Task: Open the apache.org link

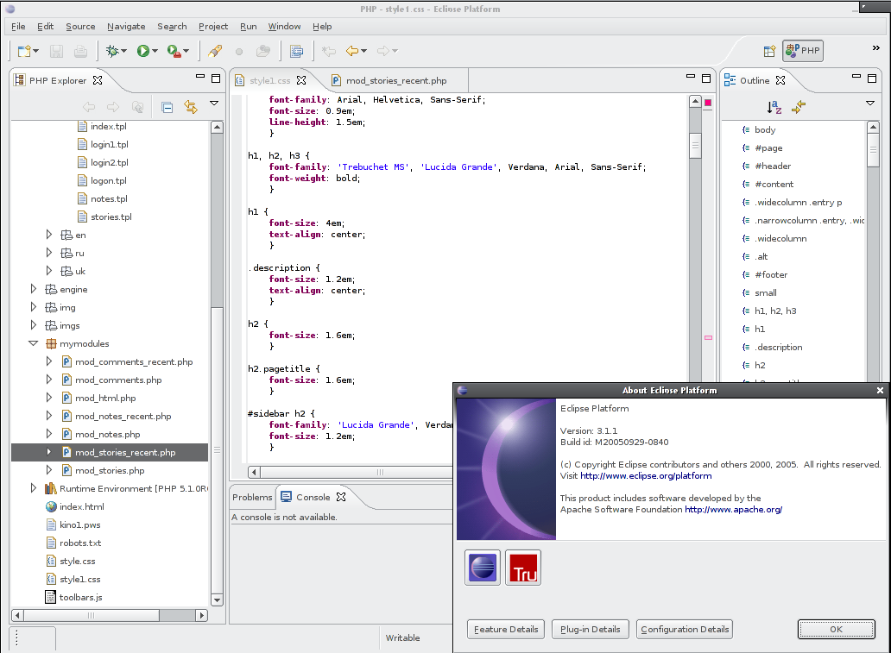Action: click(733, 509)
